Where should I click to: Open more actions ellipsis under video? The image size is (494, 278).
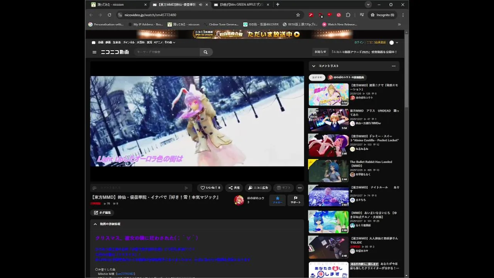pyautogui.click(x=299, y=188)
